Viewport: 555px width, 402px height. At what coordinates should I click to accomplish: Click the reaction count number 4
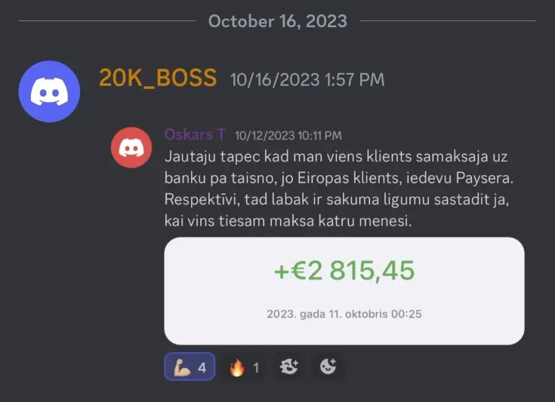(202, 367)
